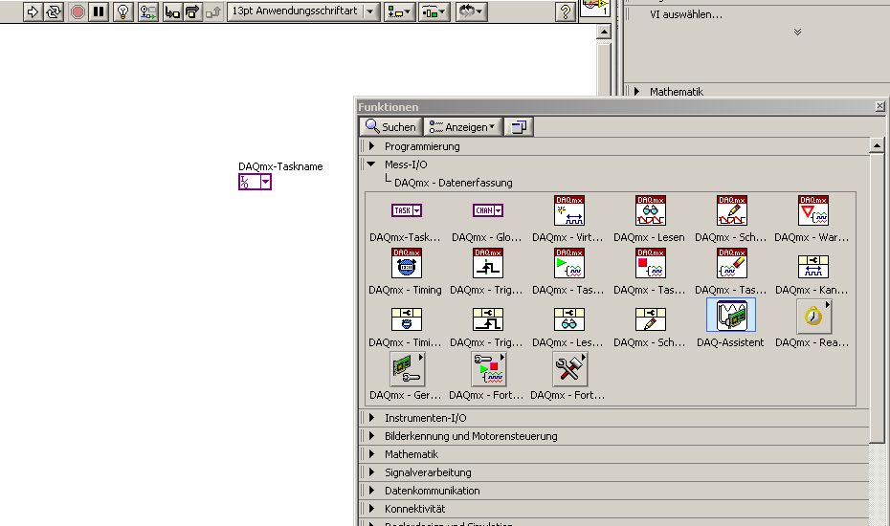Select the DAQmx - Timing clock icon

[x=406, y=263]
